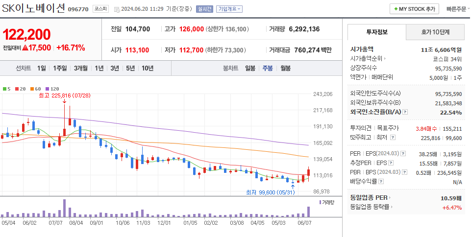This screenshot has height=237, width=471.
Task: Click the current price 122,200
Action: 27,35
